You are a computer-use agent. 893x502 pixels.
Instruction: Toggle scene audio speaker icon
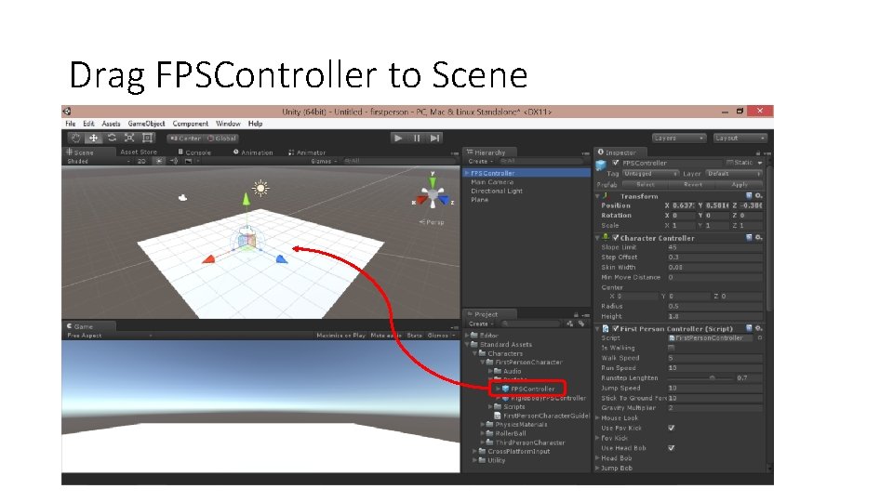174,161
